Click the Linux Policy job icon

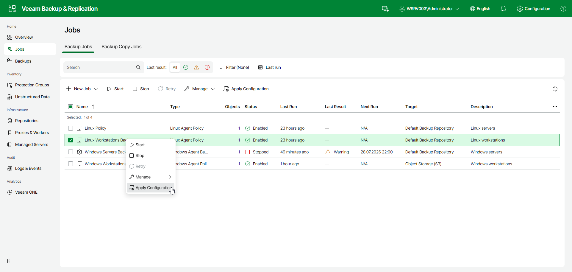[79, 128]
